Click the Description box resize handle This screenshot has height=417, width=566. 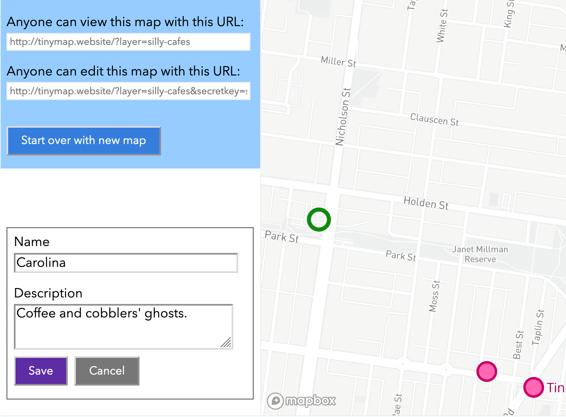pyautogui.click(x=226, y=342)
